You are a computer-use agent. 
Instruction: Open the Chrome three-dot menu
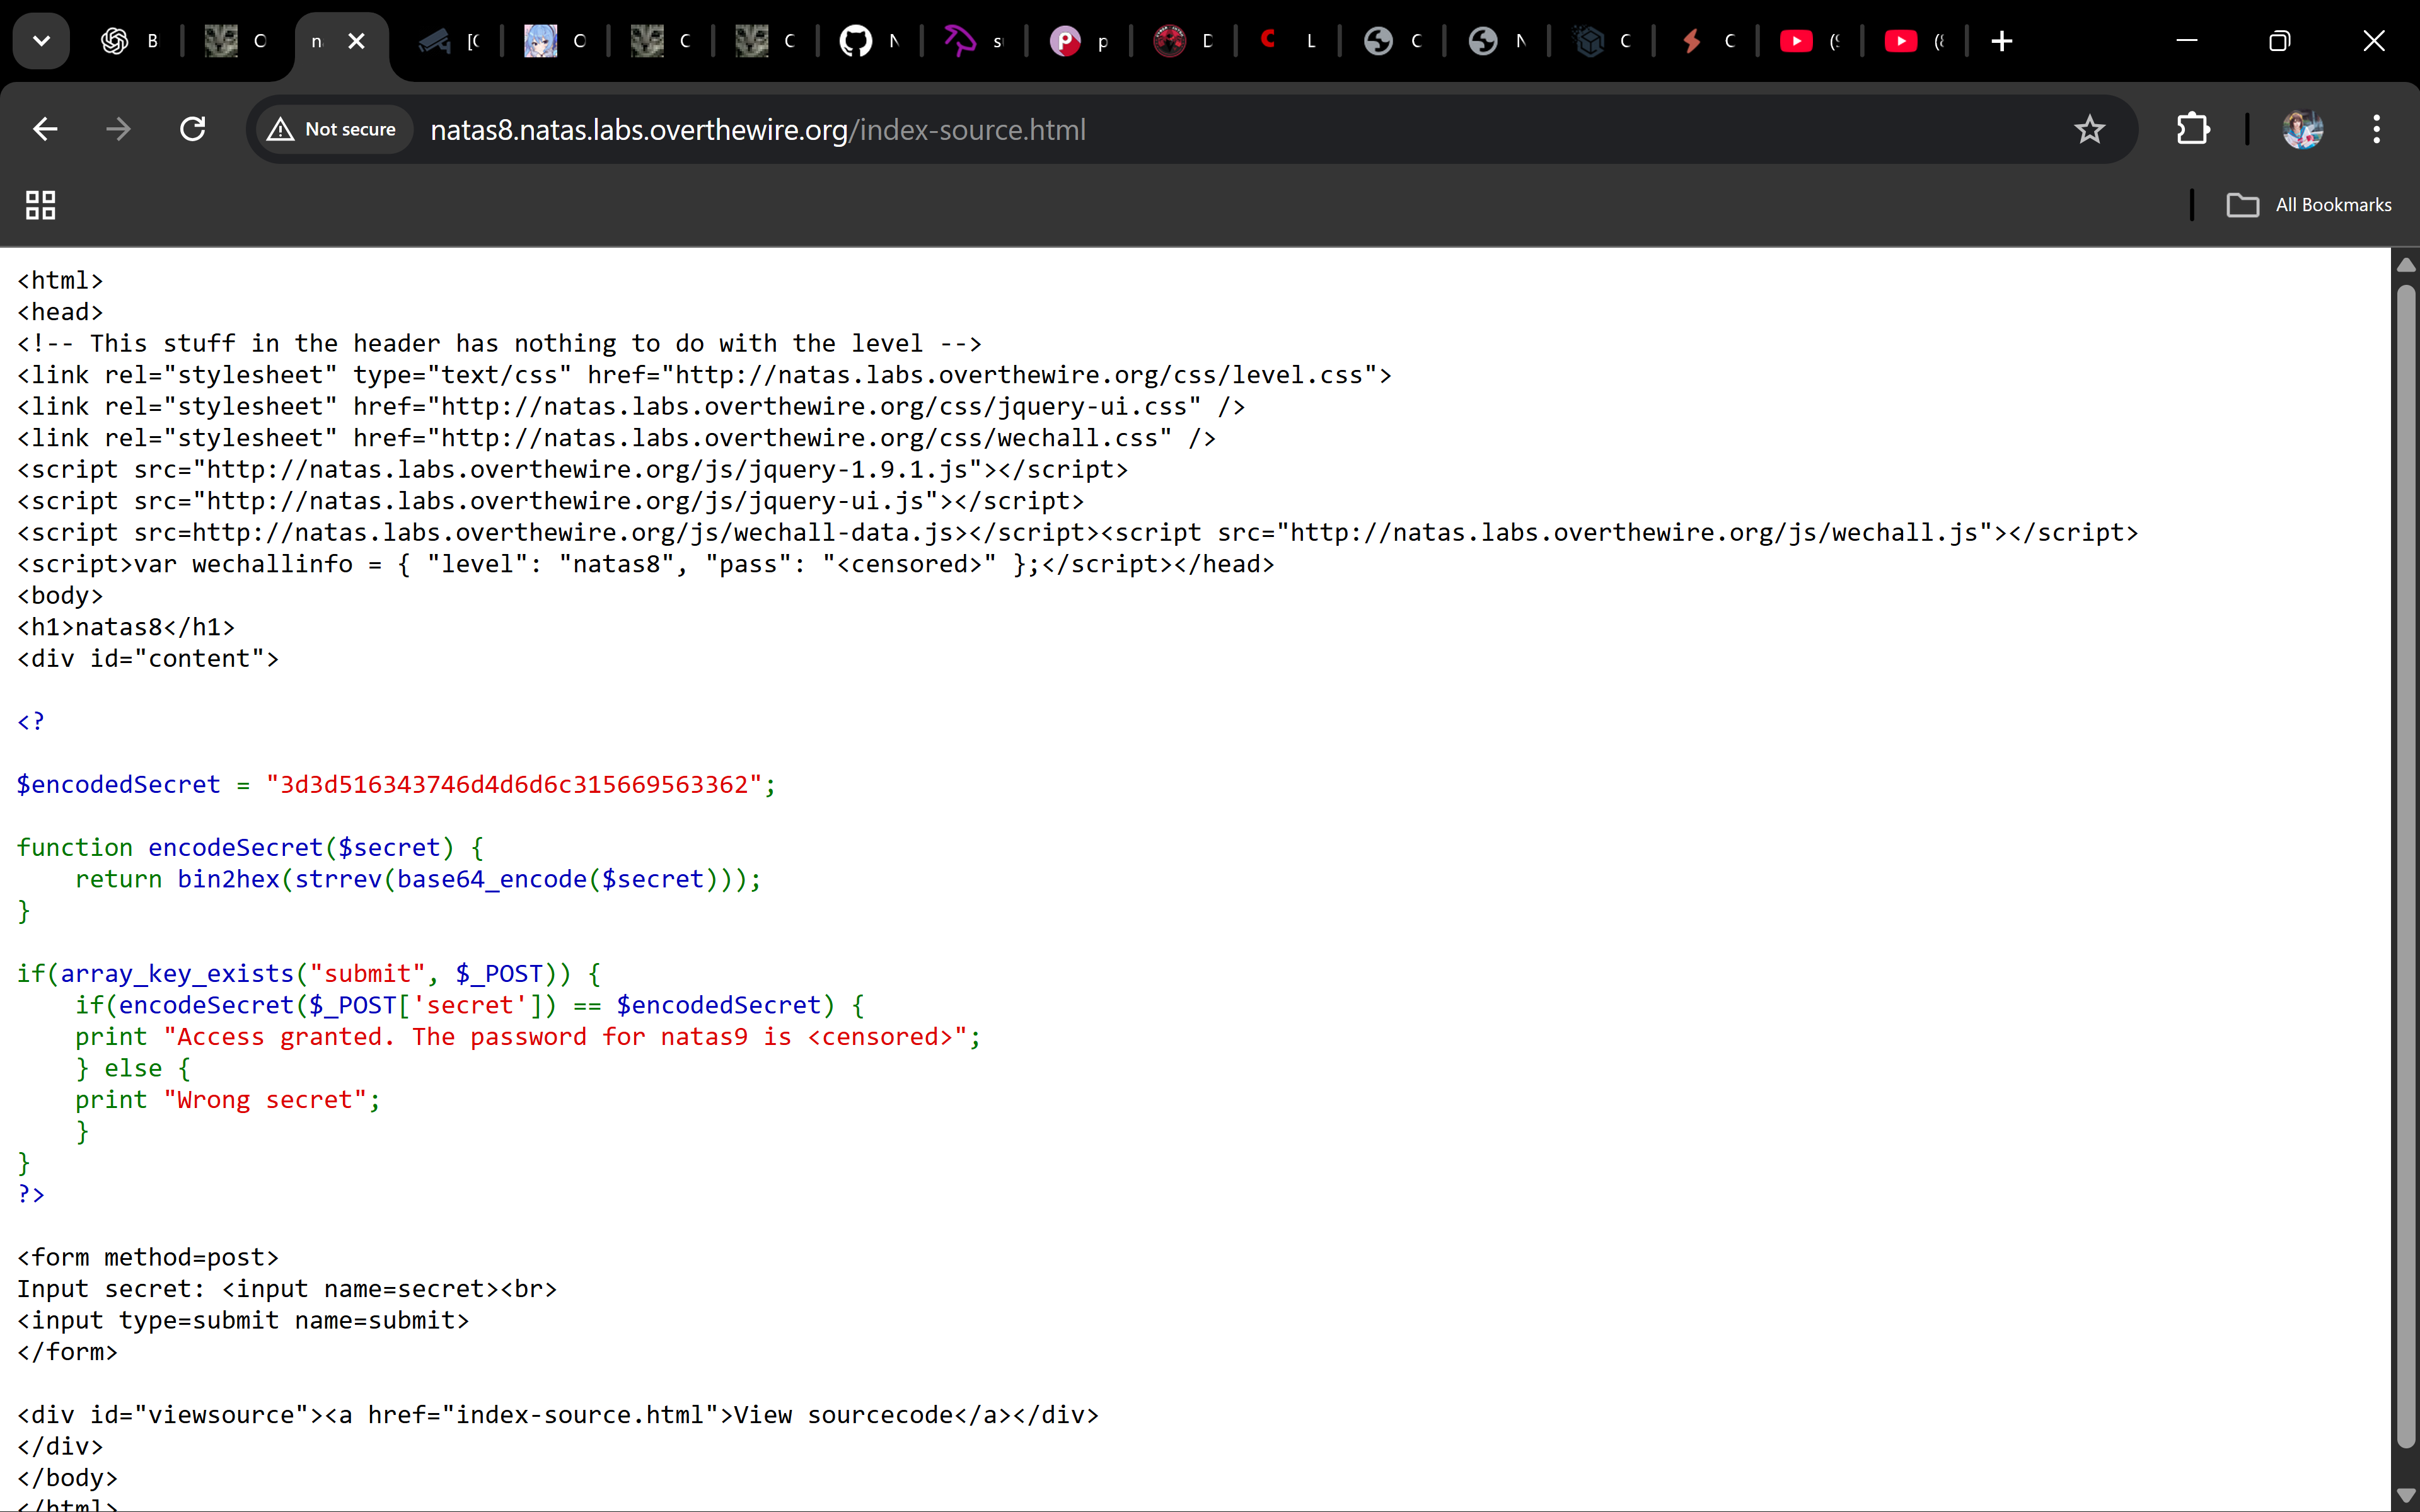click(x=2376, y=129)
